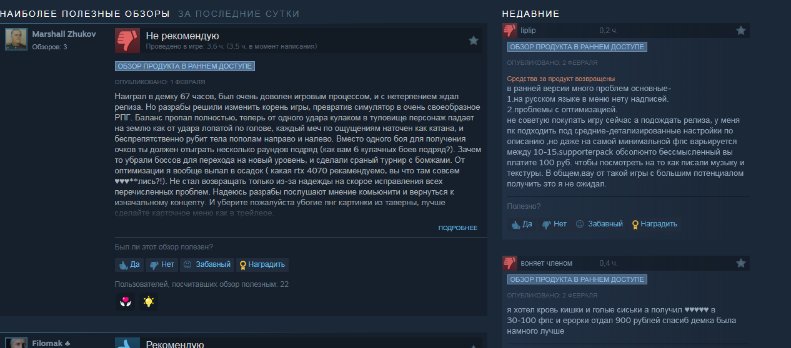Click the lightbulb award badge under the main review
Viewport: 791px width, 348px height.
[x=148, y=302]
